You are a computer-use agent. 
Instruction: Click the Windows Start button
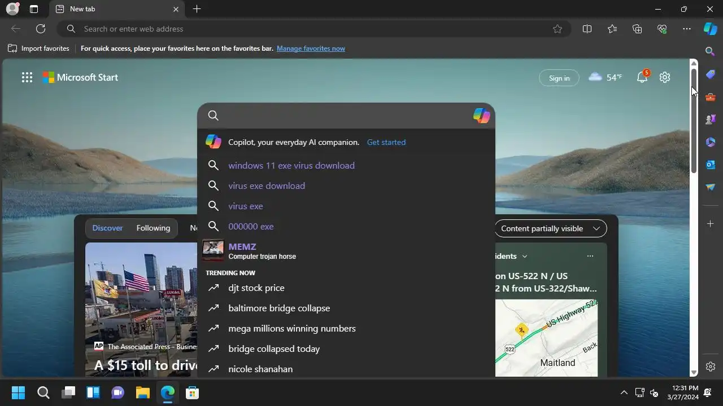(x=18, y=392)
